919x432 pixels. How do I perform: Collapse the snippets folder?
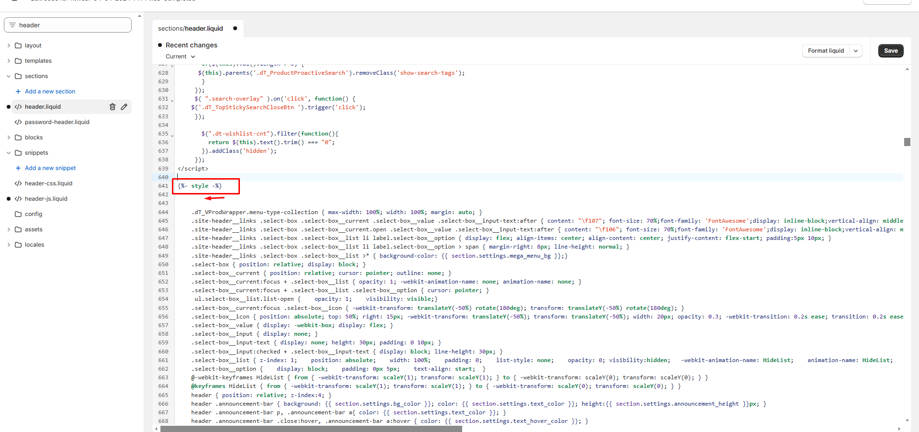point(9,153)
